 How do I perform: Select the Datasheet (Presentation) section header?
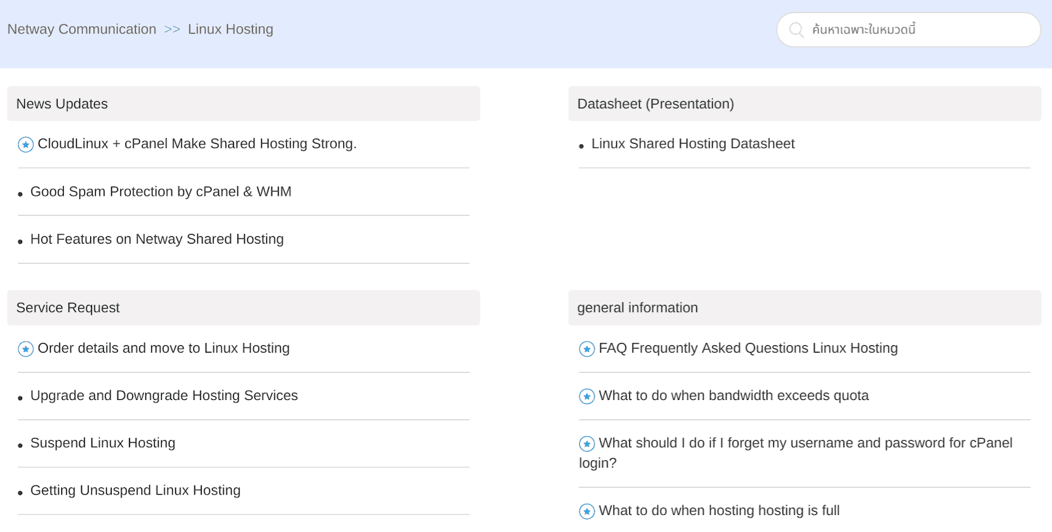coord(805,104)
